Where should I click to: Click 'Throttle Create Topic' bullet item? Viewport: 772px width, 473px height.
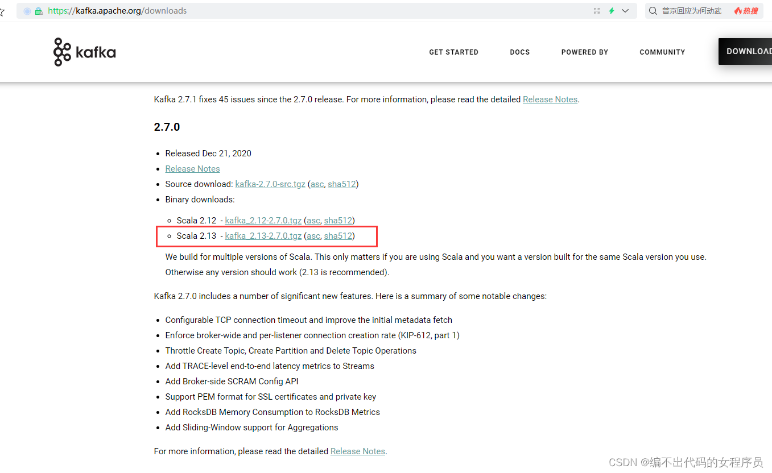pyautogui.click(x=291, y=351)
